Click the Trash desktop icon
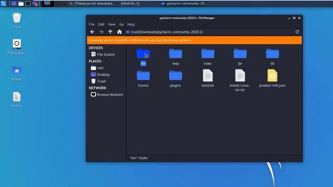 (17, 20)
